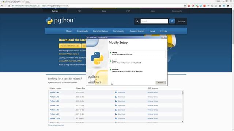This screenshot has height=131, width=234.
Task: Click the download icon for Python 2.7.14
Action: click(x=116, y=118)
